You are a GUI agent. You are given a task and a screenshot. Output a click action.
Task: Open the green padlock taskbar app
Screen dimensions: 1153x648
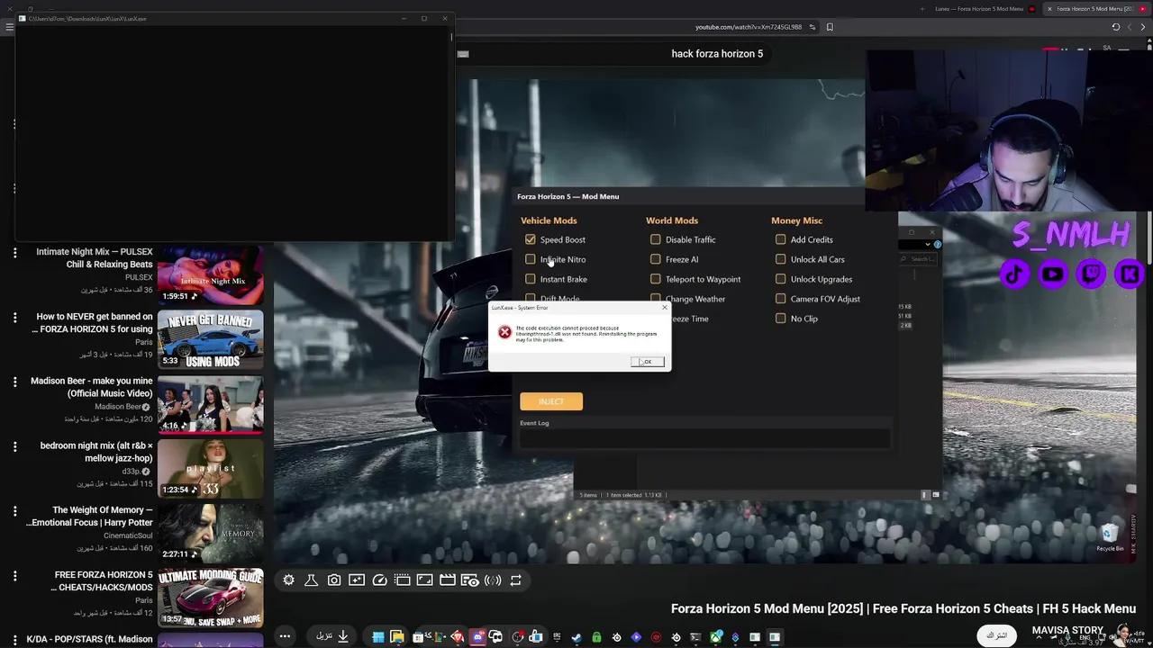pos(596,637)
